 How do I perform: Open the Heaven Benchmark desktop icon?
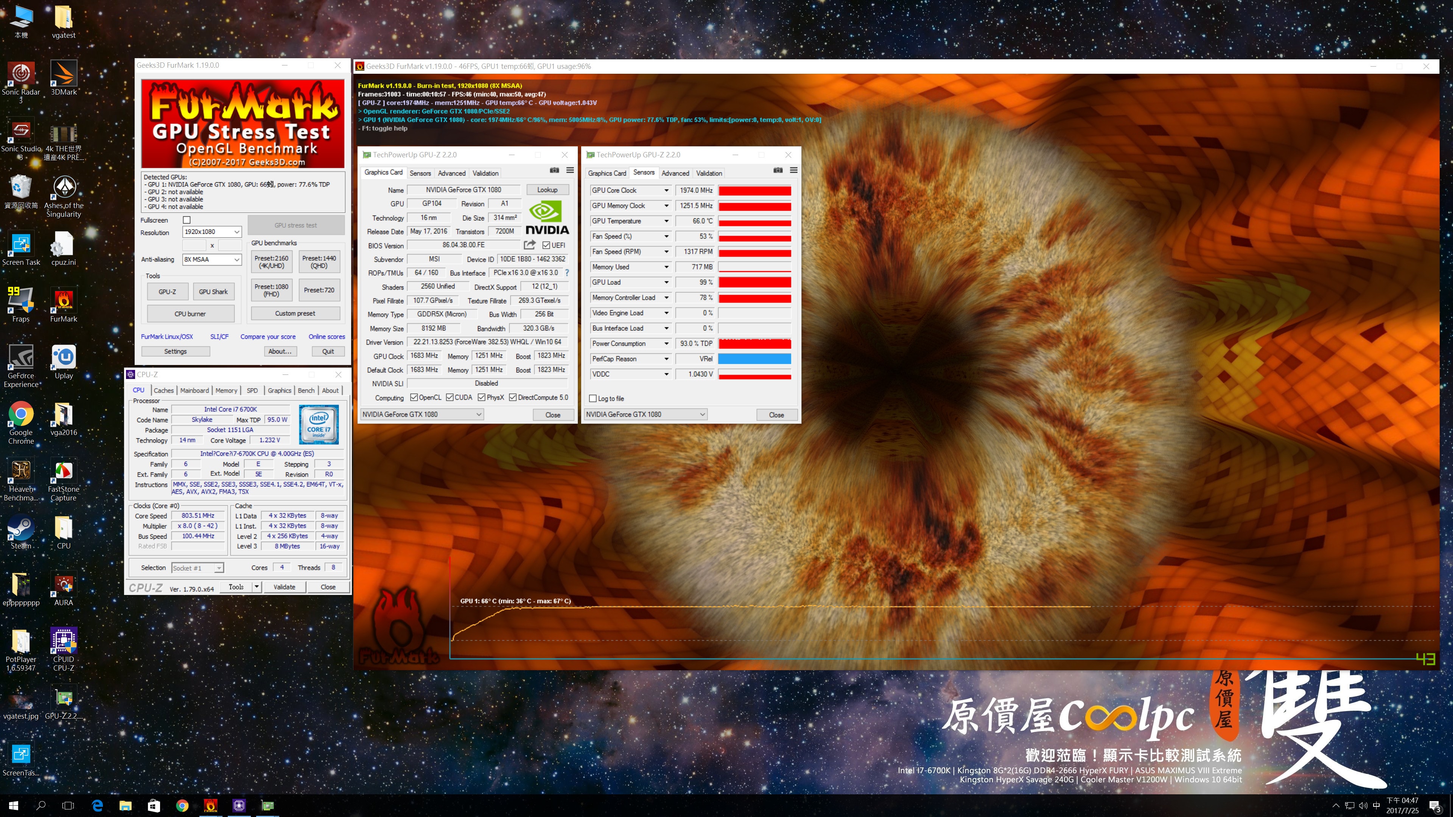pos(21,480)
